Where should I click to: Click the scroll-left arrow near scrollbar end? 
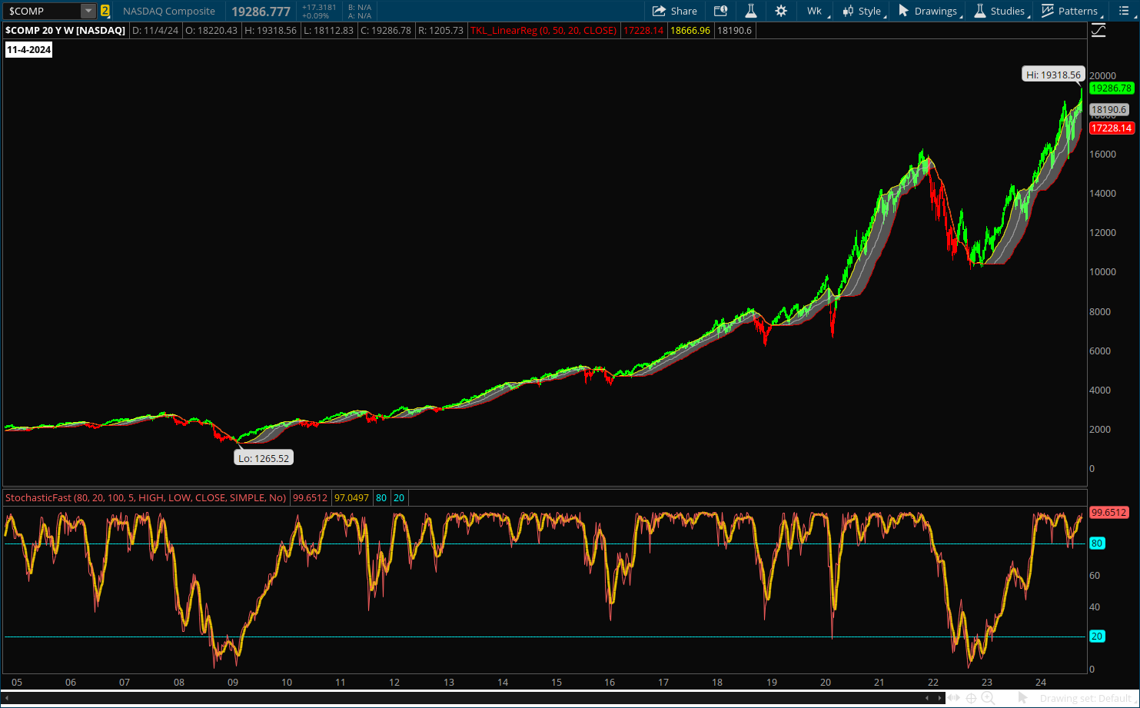pos(927,698)
